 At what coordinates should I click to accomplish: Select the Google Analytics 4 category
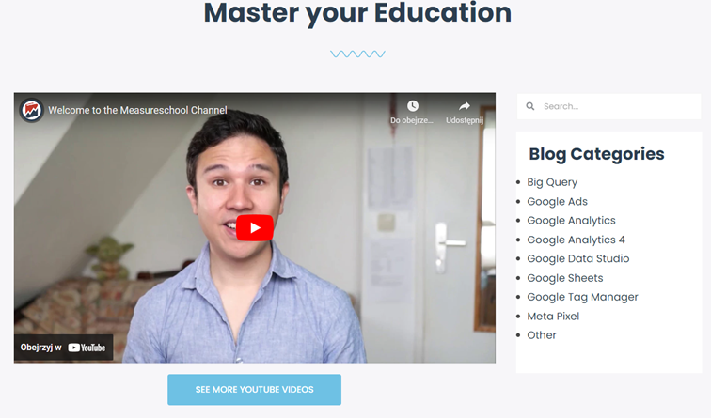tap(576, 240)
